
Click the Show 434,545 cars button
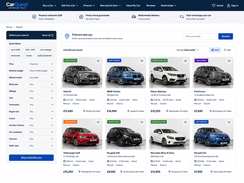tap(31, 158)
